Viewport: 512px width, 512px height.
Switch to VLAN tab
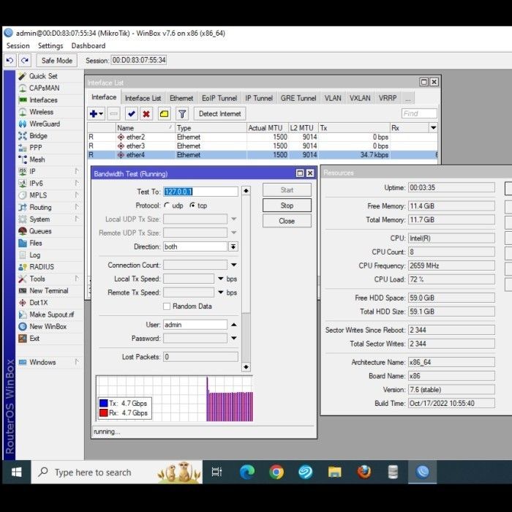pos(333,98)
